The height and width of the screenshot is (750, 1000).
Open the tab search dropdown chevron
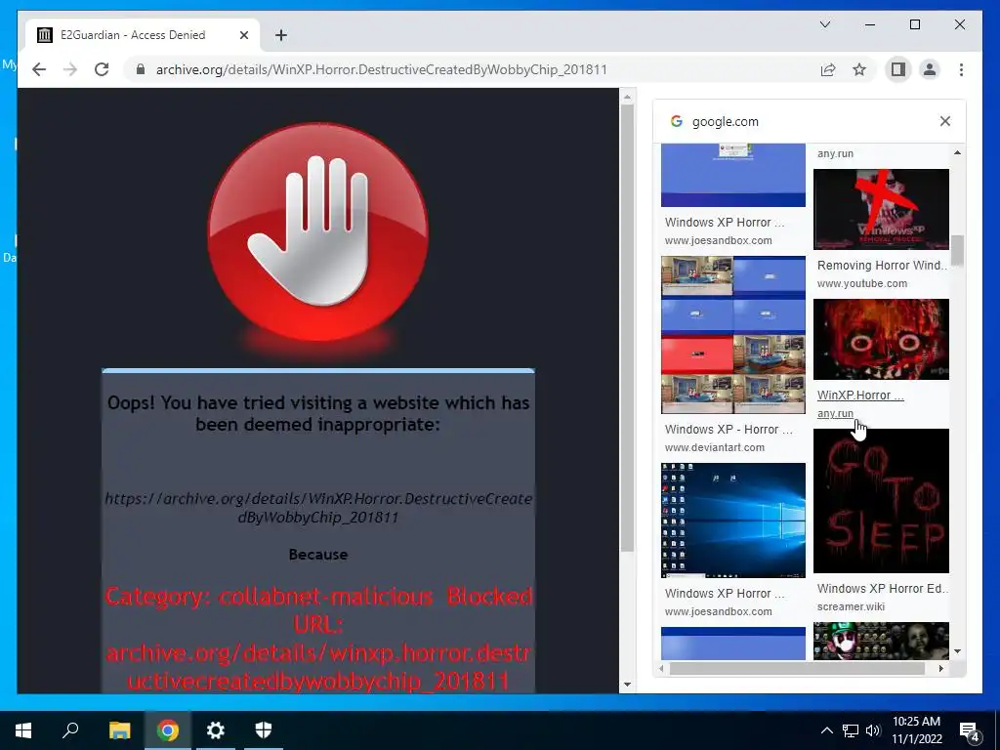[824, 24]
